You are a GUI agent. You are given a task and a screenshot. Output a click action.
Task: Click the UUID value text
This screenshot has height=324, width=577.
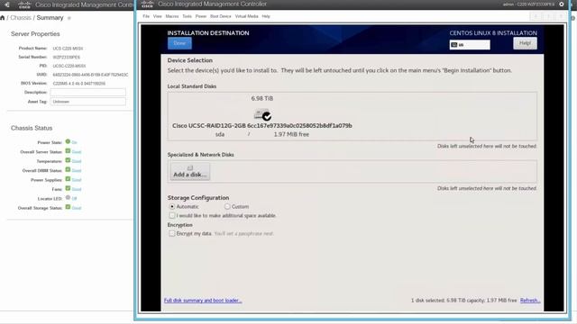click(90, 75)
